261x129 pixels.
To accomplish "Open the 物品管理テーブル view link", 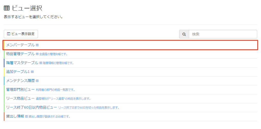I will pos(20,54).
